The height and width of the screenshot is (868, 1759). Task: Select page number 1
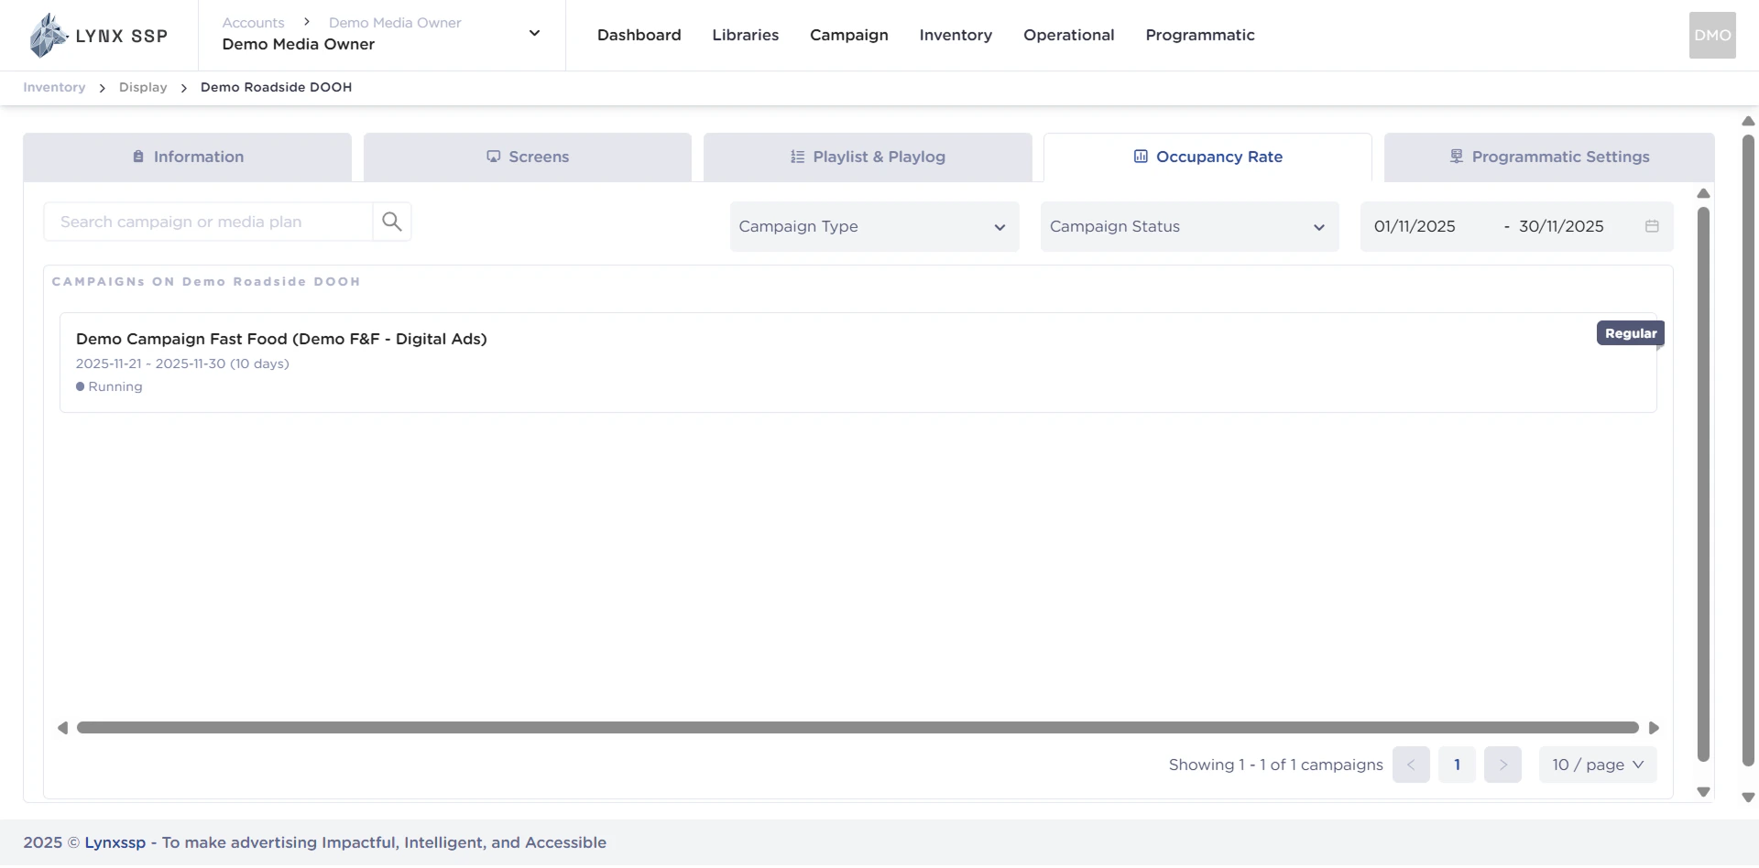(1457, 765)
